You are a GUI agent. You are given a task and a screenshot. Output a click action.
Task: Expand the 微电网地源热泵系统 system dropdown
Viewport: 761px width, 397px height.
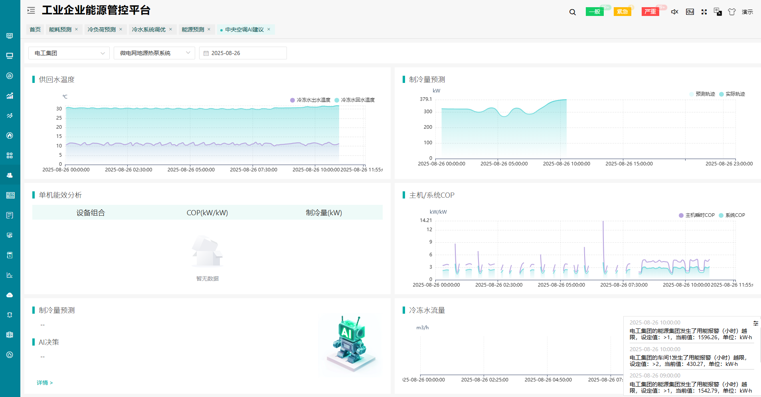[154, 53]
